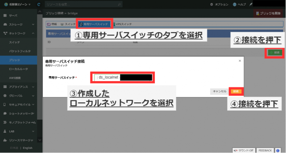The height and width of the screenshot is (153, 286).
Task: Switch to the 専用サーバスイッチ tab
Action: (94, 24)
